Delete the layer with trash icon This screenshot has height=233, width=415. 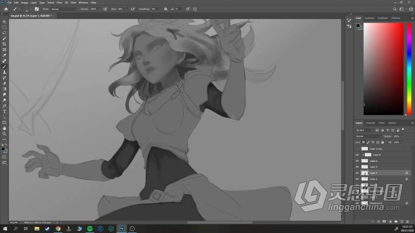click(x=408, y=221)
